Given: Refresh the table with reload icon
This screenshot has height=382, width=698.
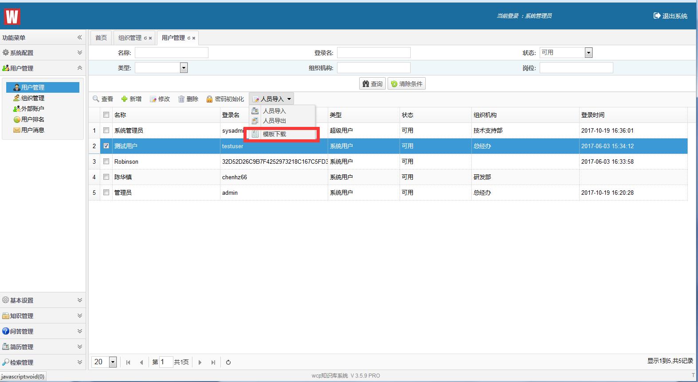Looking at the screenshot, I should [x=228, y=362].
